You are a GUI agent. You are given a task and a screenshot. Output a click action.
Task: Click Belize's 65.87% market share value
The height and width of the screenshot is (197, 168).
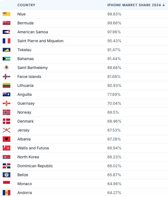pyautogui.click(x=114, y=175)
